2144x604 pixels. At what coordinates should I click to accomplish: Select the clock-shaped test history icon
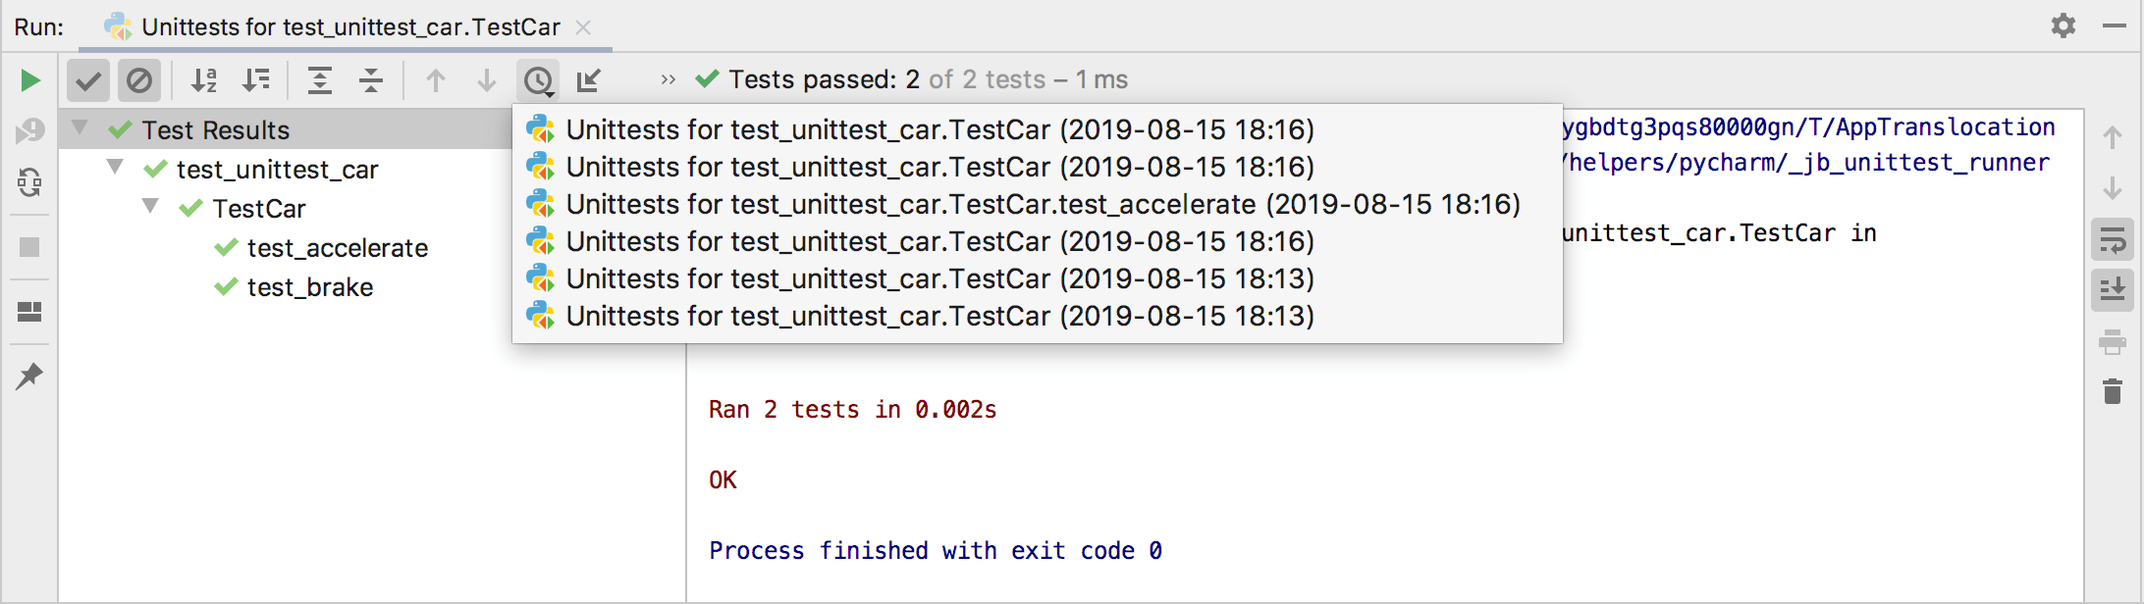538,80
